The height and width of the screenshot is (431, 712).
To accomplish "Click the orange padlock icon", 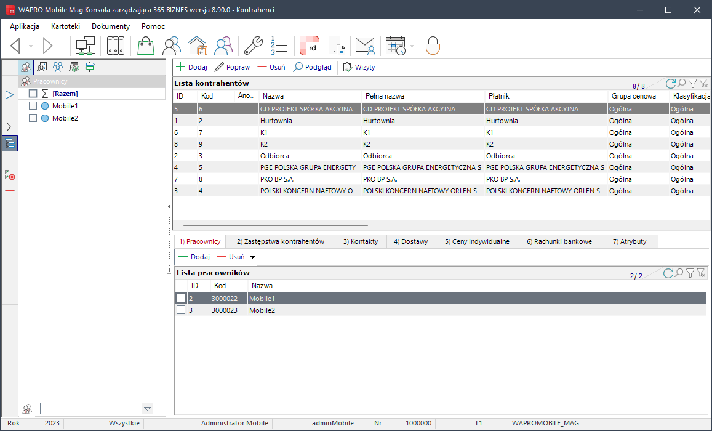I will (x=433, y=46).
